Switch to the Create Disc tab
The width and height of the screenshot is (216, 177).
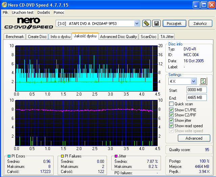point(37,37)
